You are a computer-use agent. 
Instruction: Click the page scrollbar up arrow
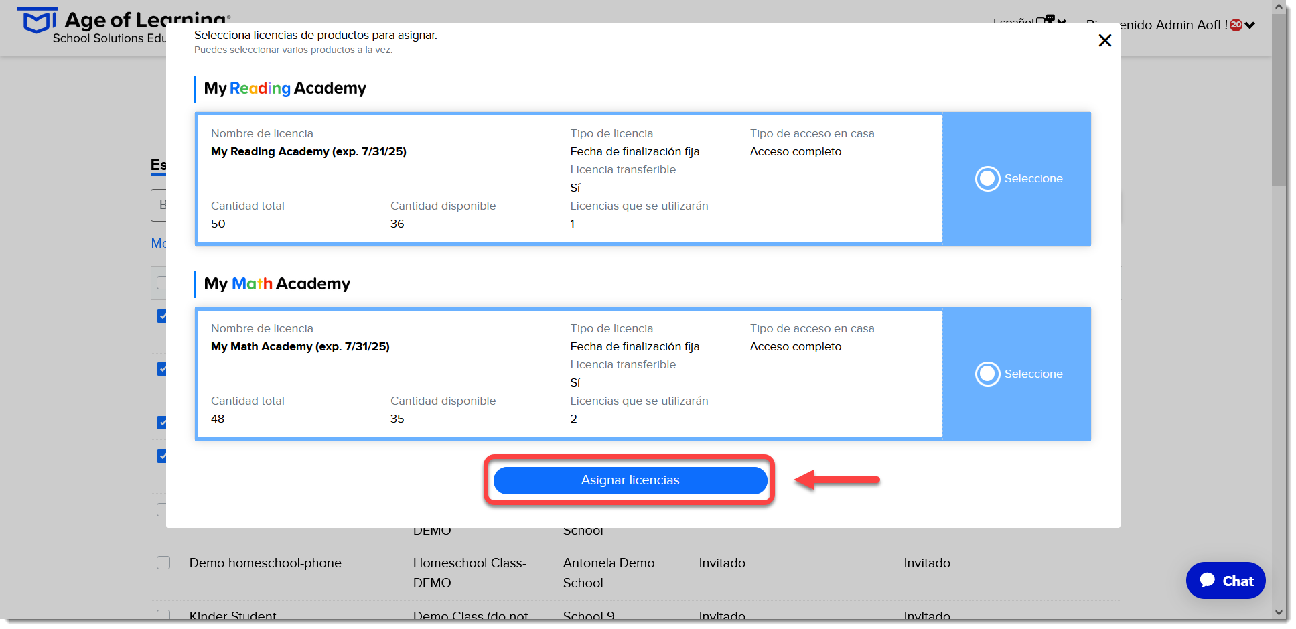point(1279,7)
